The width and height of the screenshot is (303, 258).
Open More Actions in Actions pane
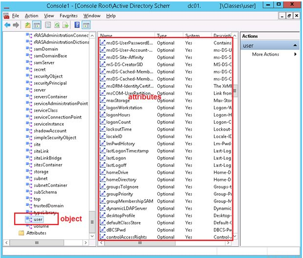(265, 54)
